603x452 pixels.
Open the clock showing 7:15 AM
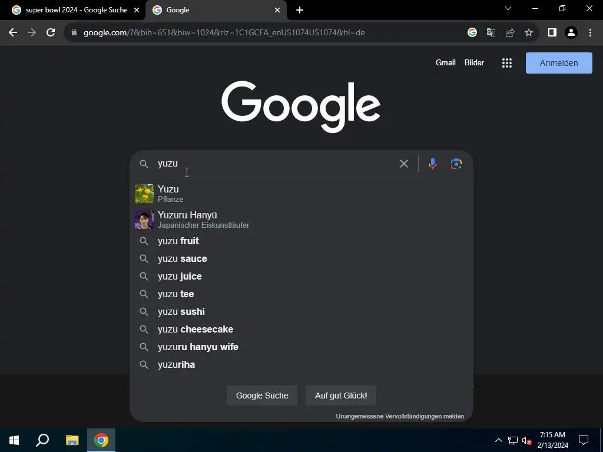coord(552,440)
